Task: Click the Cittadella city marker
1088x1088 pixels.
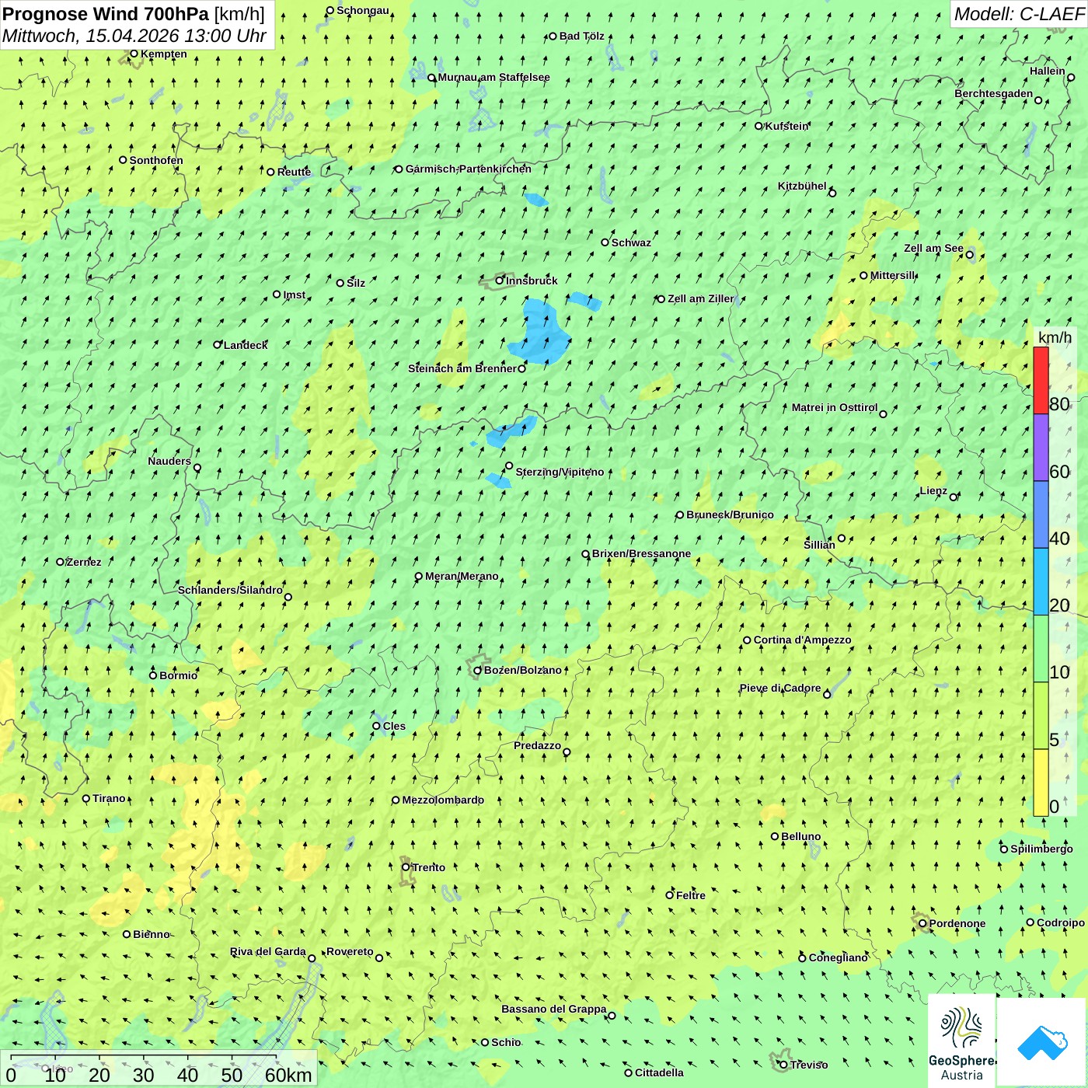Action: (x=628, y=1072)
